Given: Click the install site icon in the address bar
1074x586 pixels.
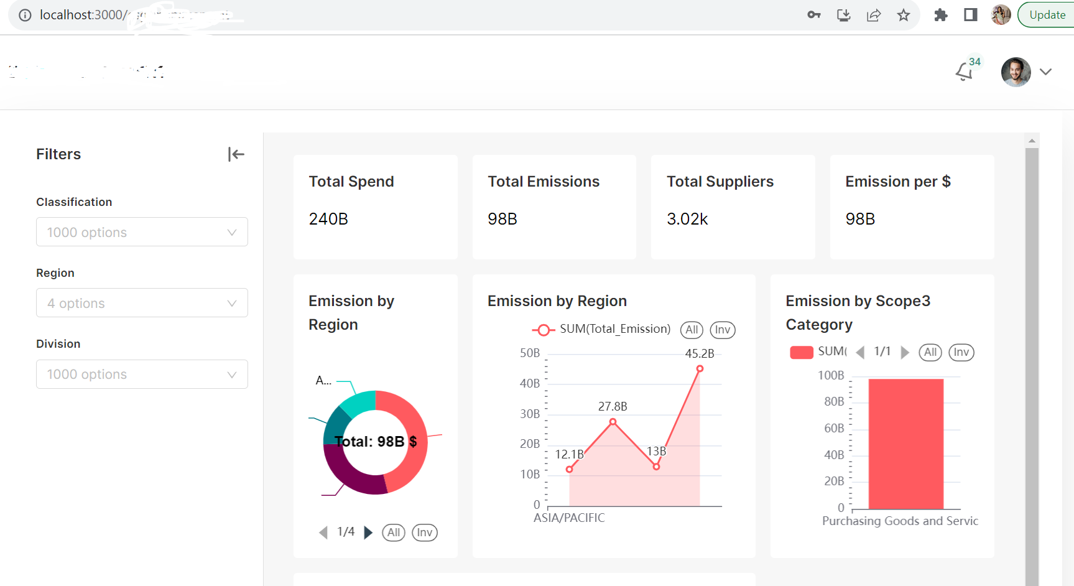Looking at the screenshot, I should (843, 15).
